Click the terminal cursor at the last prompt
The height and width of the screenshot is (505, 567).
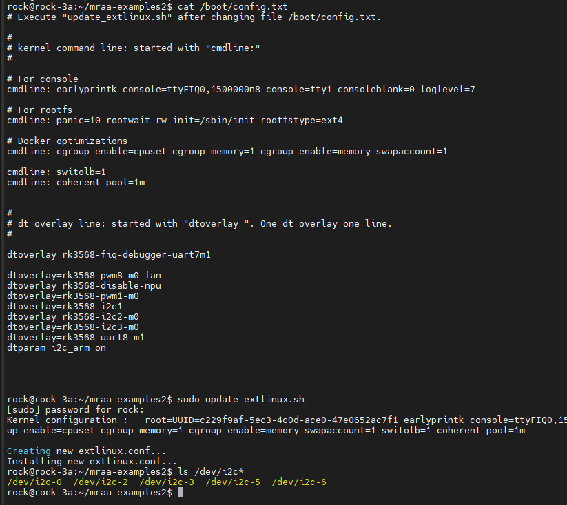click(x=181, y=493)
